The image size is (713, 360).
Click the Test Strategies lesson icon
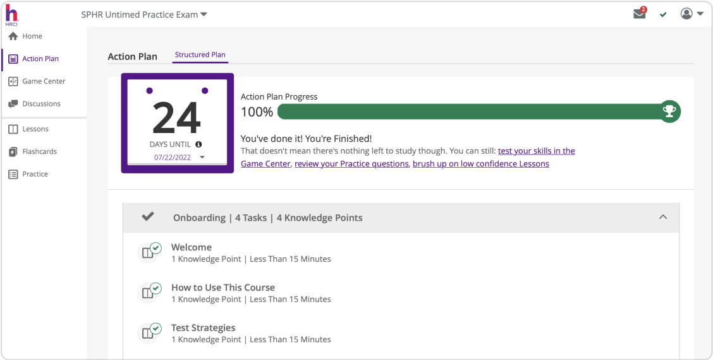point(149,333)
